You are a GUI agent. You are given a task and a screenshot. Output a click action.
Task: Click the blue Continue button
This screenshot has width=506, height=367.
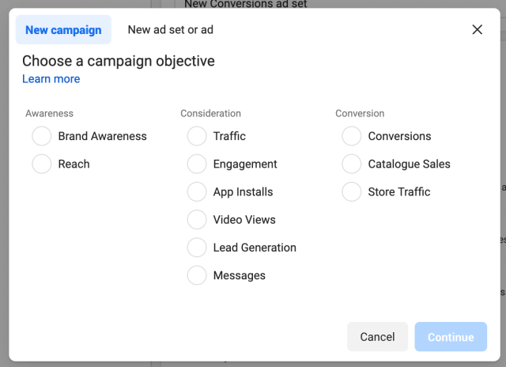[451, 337]
